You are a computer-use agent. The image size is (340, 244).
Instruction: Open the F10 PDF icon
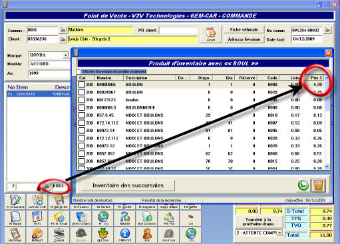point(169,218)
